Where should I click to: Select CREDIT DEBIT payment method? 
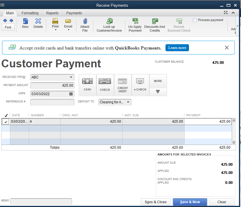coord(123,85)
